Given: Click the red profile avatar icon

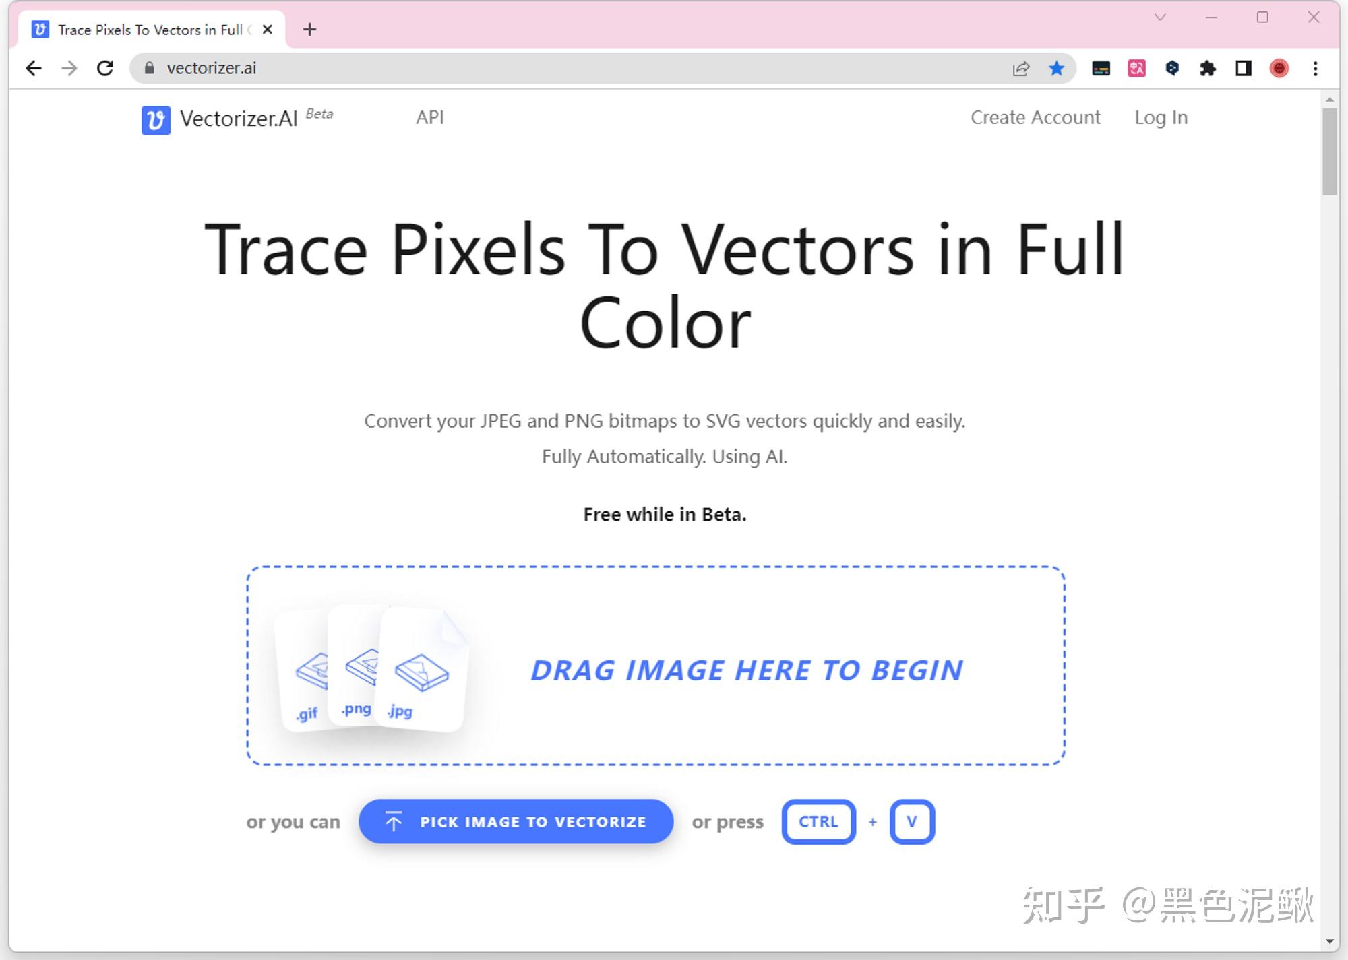Looking at the screenshot, I should tap(1279, 68).
